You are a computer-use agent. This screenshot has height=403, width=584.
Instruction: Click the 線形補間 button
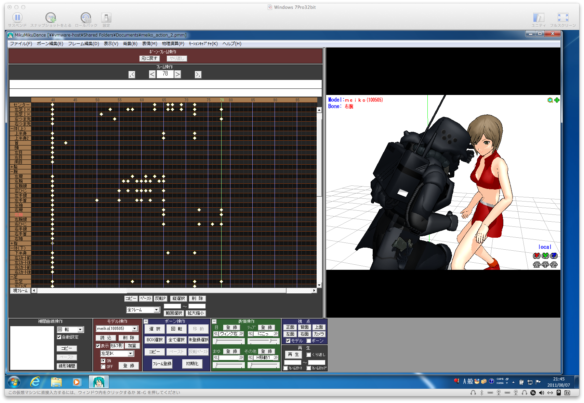pos(67,366)
